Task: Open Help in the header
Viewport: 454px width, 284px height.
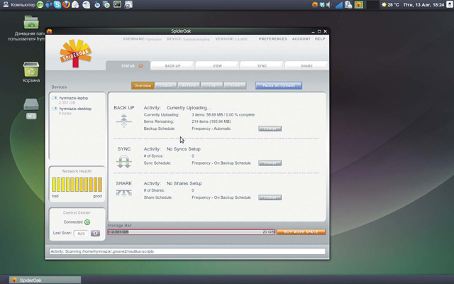Action: [320, 39]
